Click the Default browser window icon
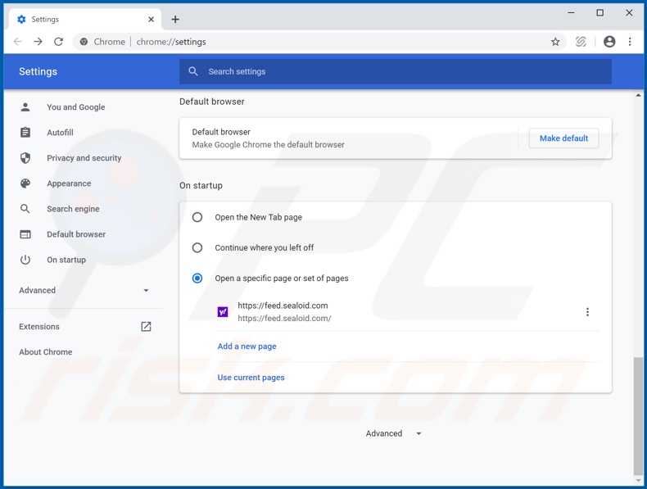This screenshot has height=489, width=647. (25, 234)
